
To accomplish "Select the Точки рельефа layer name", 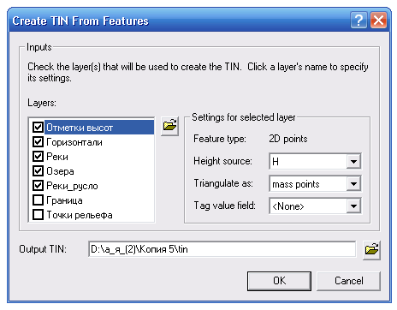I will [x=80, y=215].
